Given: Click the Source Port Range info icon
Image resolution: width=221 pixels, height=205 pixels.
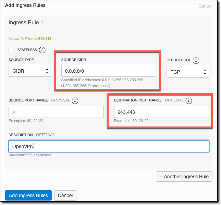Looking at the screenshot, I should click(75, 101).
